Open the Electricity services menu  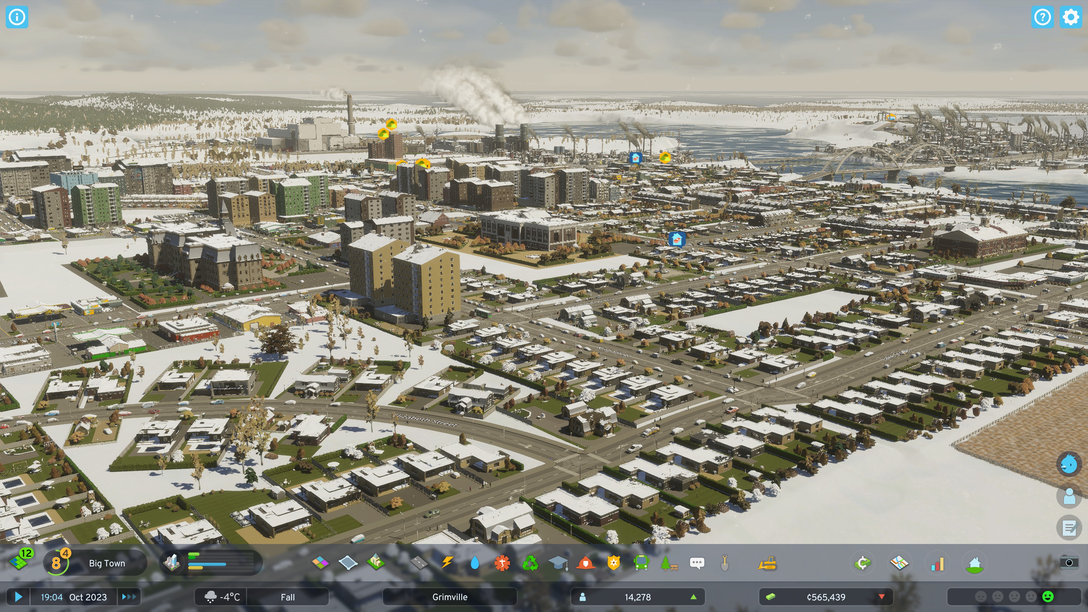447,563
